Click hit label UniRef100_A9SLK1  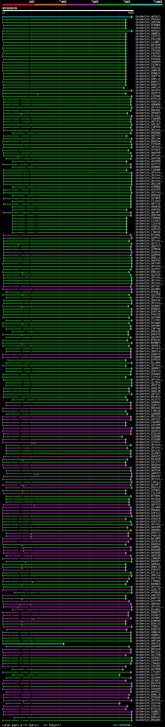148,68
